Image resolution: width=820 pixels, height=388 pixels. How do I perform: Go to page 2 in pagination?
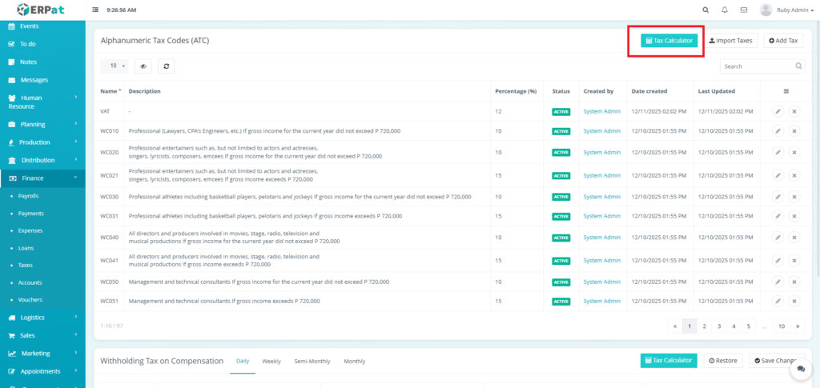click(704, 326)
